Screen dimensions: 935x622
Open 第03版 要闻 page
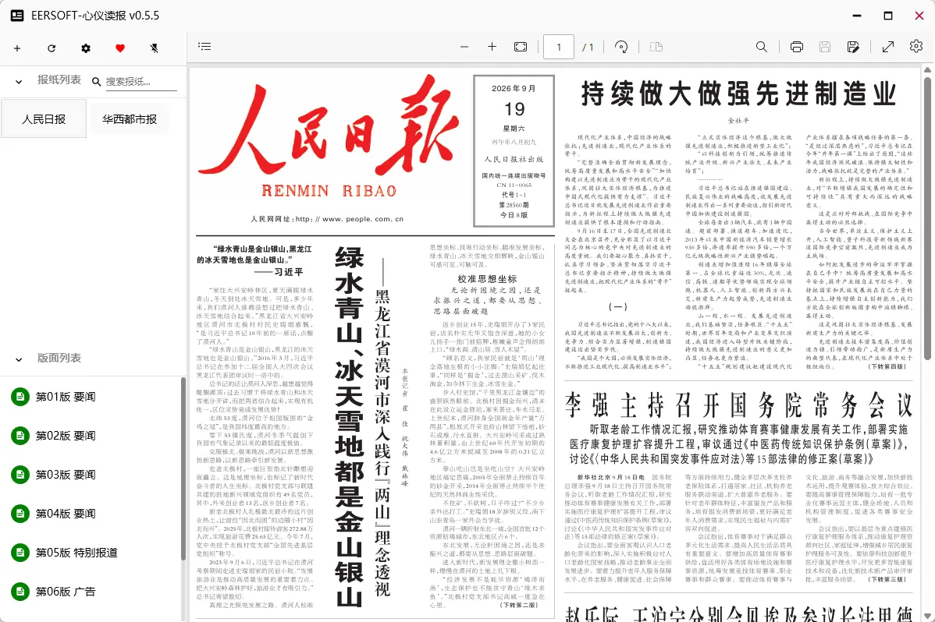[91, 475]
